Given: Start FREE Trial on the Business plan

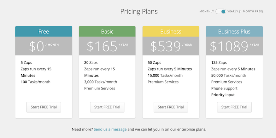Looking at the screenshot, I should (171, 107).
